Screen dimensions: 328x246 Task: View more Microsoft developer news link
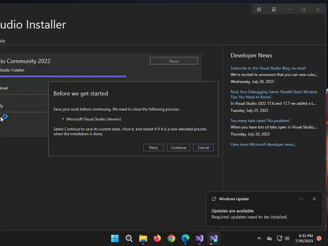click(x=263, y=144)
